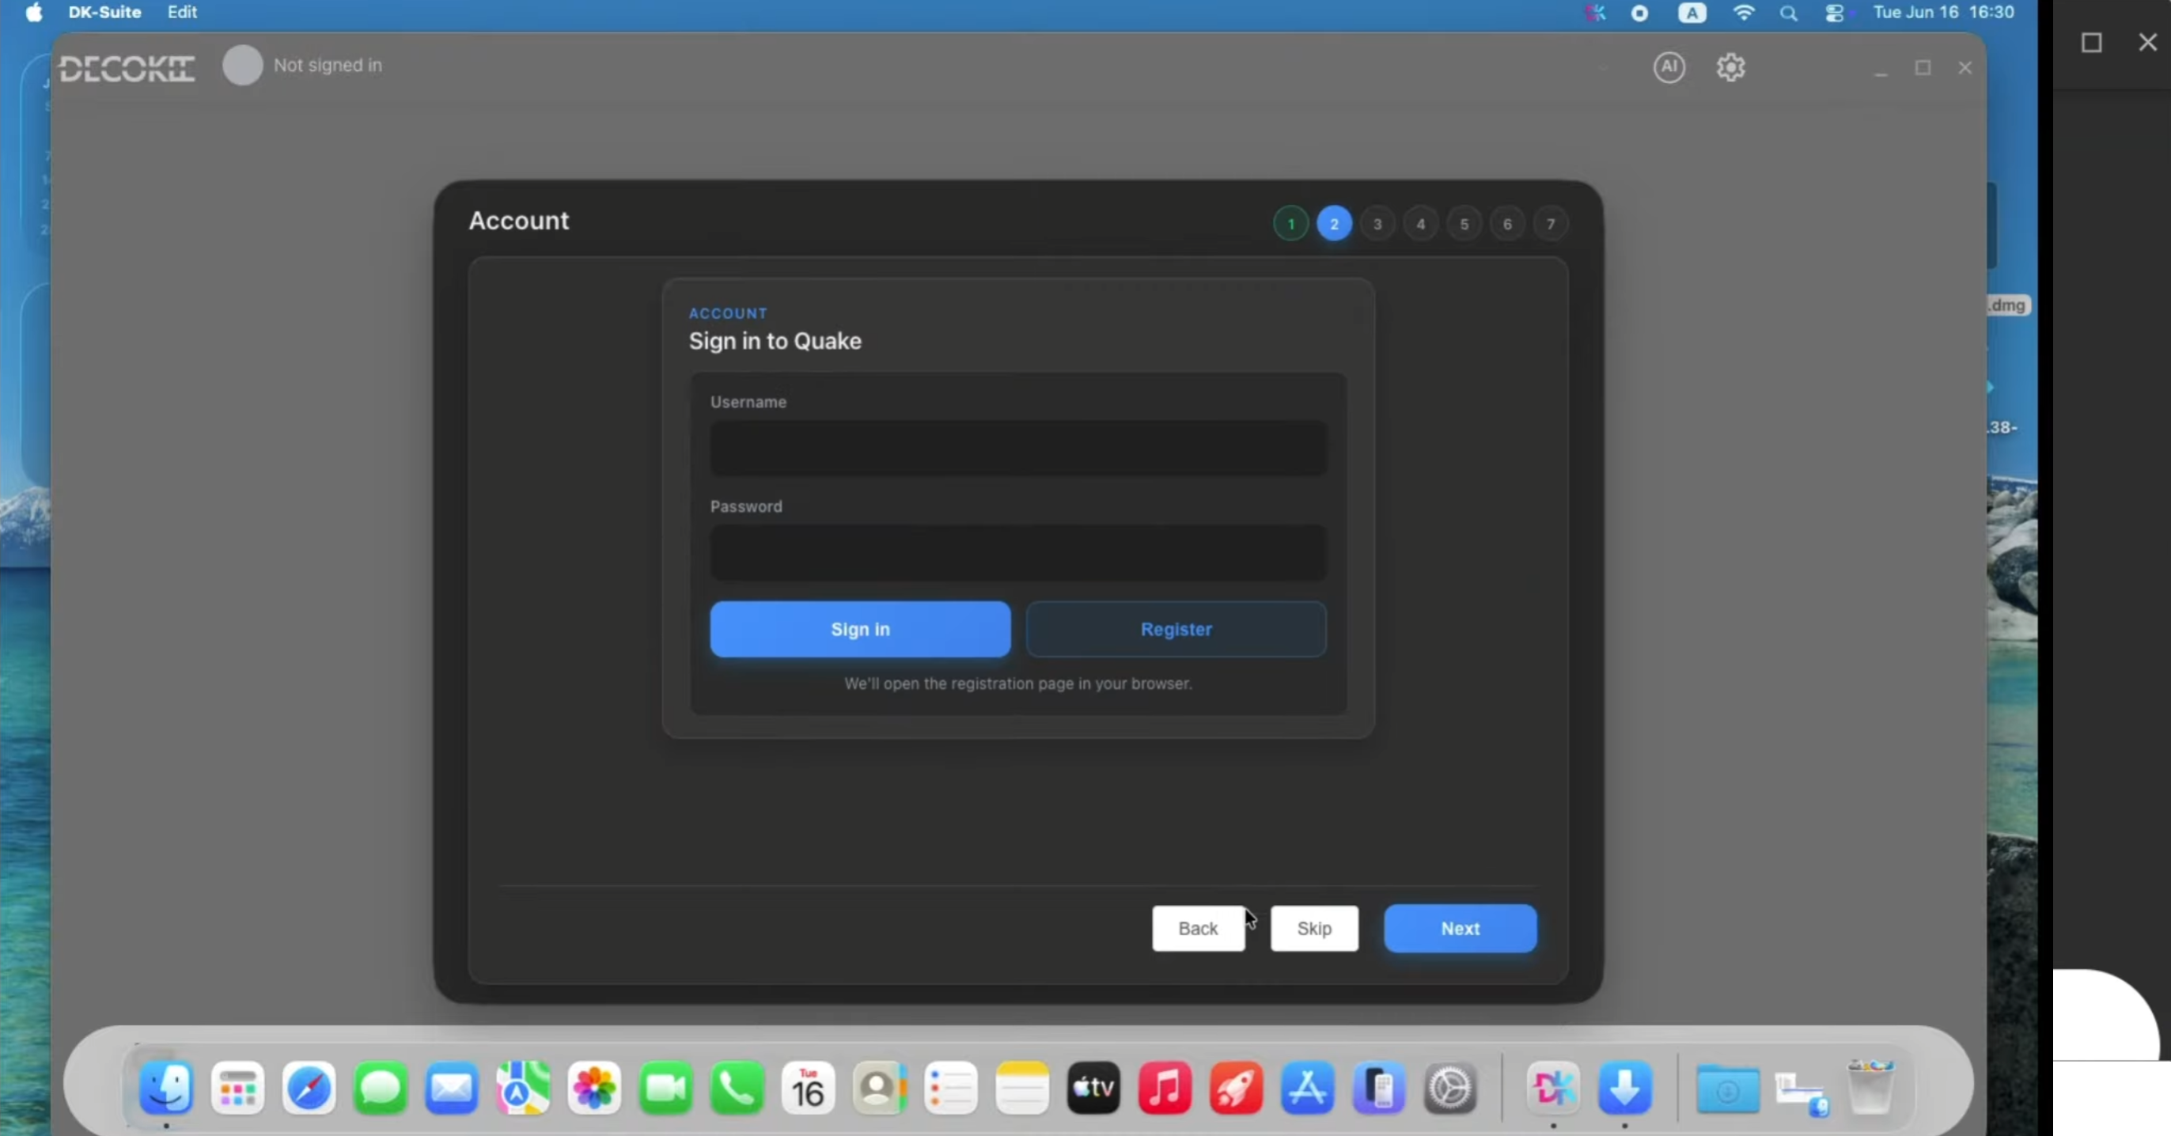Open System Settings from the Dock

pyautogui.click(x=1450, y=1087)
